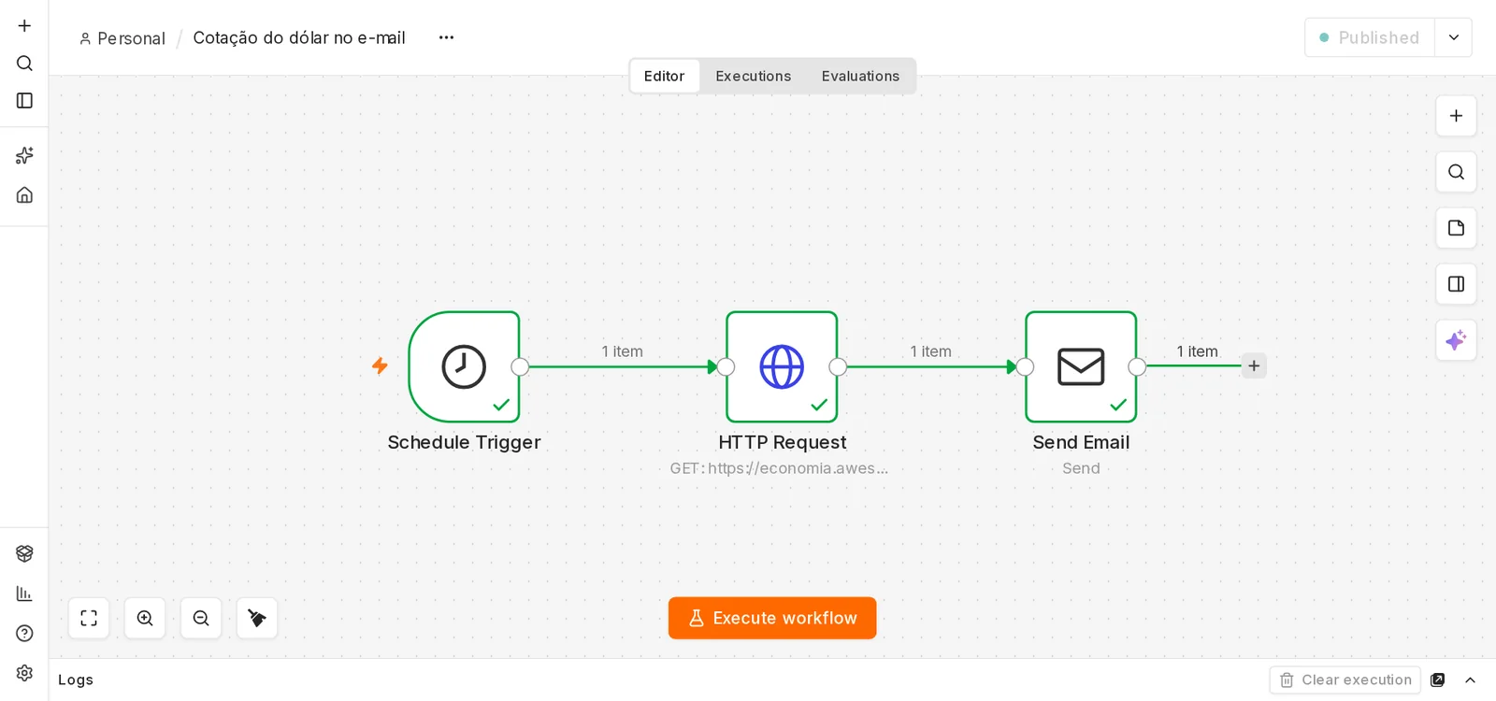Click the HTTP Request node label

point(782,442)
